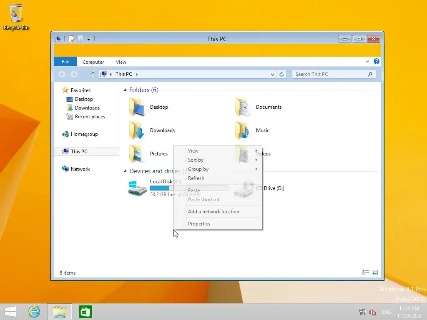Refresh the location with the refresh button
Screen dimensions: 427x320
click(281, 74)
